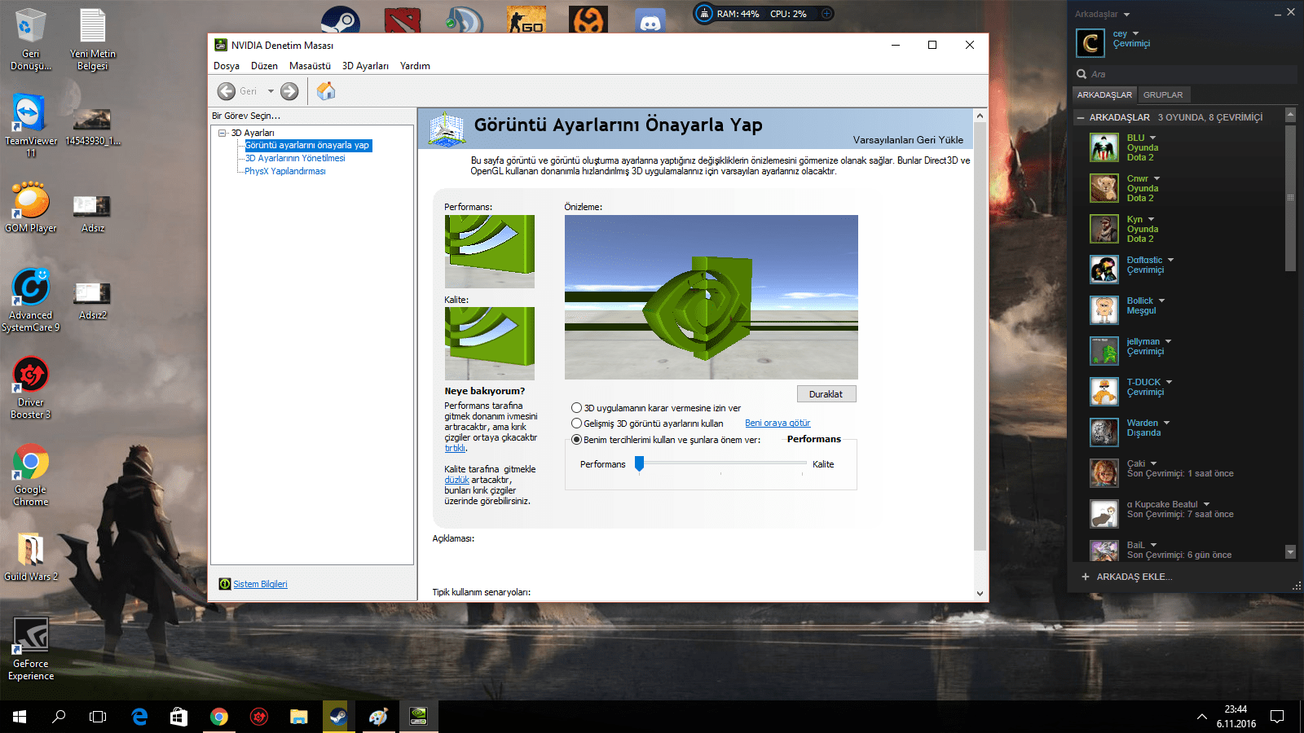This screenshot has width=1304, height=733.
Task: Open 'PhysX Yapılandırması' tree item
Action: pos(285,171)
